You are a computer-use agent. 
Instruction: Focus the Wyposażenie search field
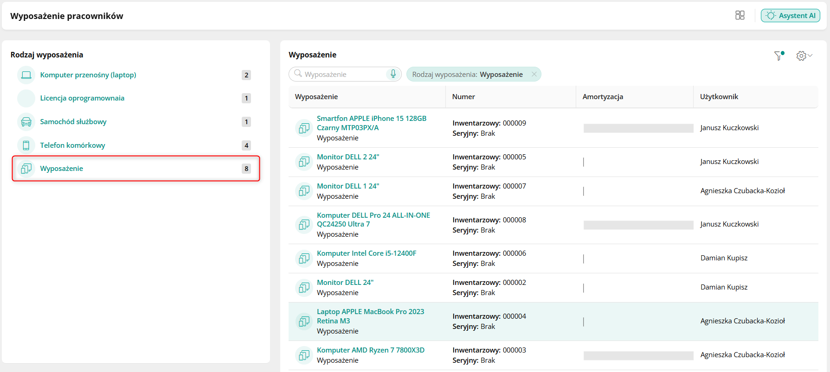[345, 74]
